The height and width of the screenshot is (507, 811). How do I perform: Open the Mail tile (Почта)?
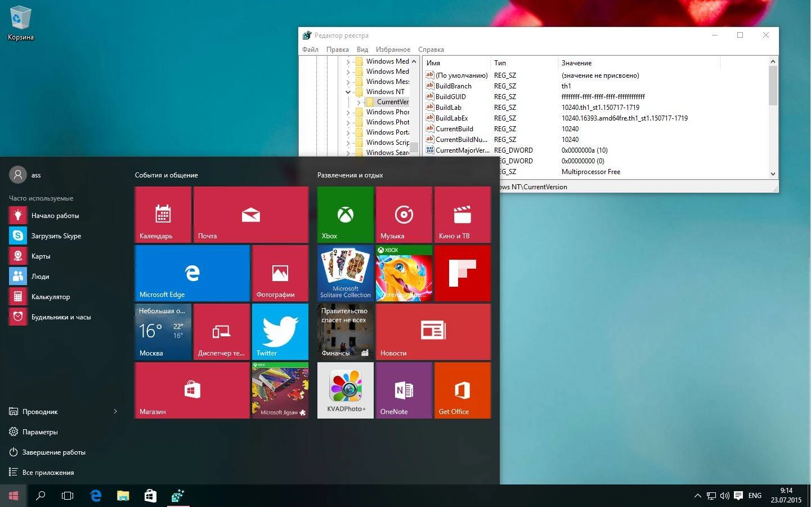[251, 215]
